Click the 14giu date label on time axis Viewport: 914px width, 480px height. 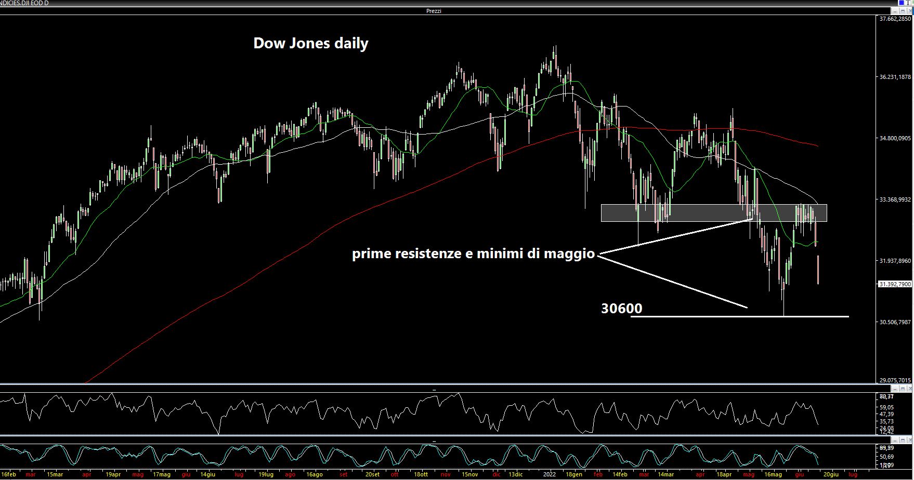[x=207, y=474]
